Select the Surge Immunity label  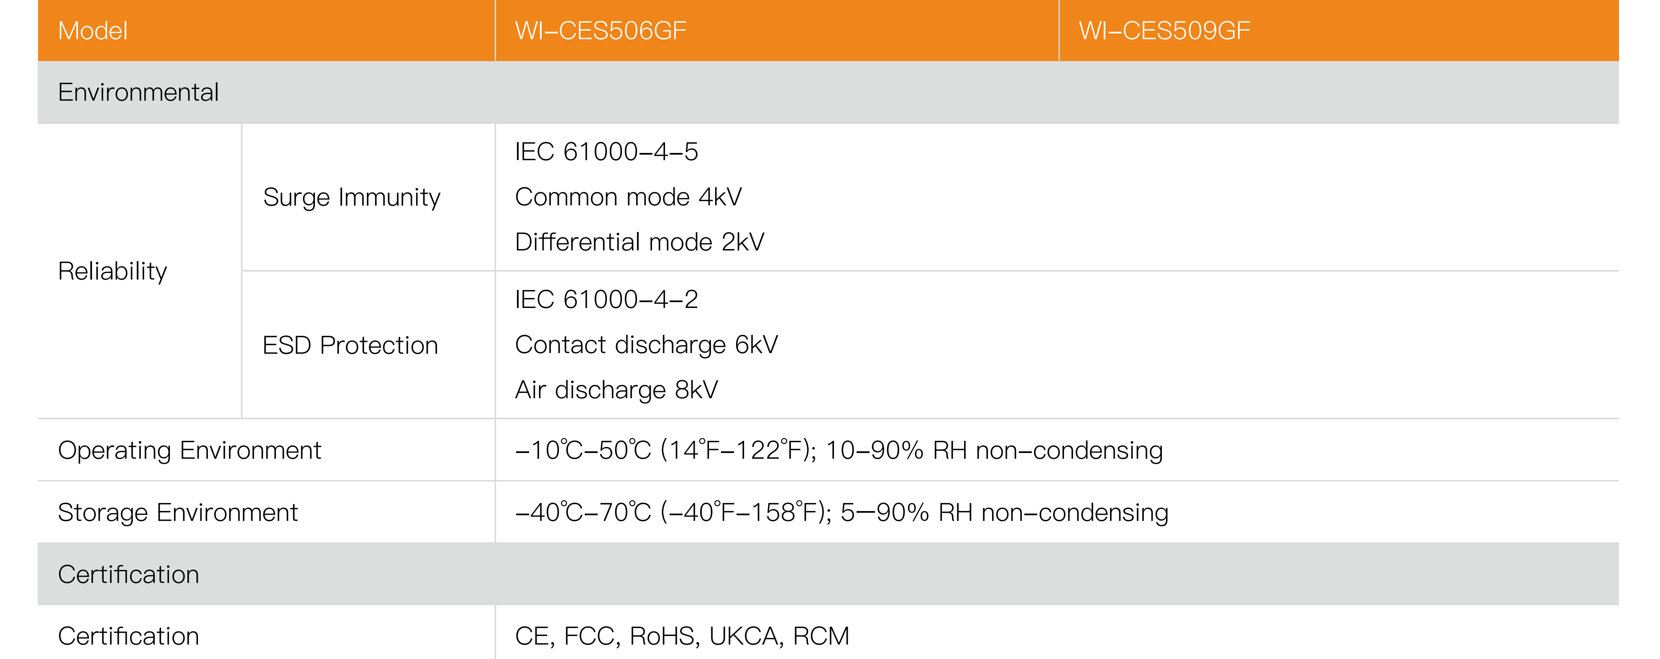click(x=352, y=197)
